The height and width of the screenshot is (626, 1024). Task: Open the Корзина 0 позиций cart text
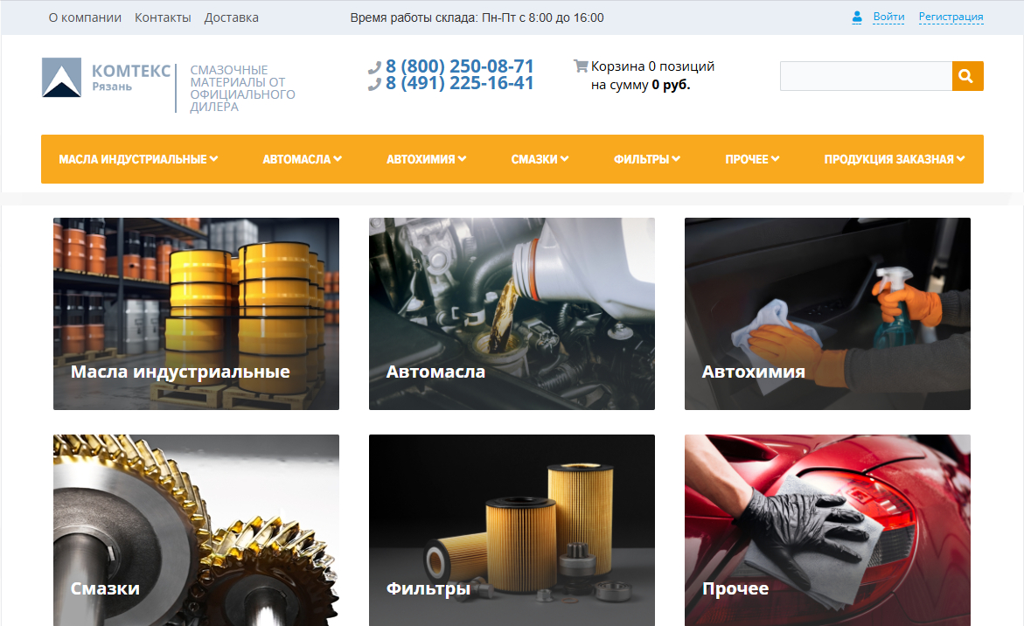coord(652,66)
